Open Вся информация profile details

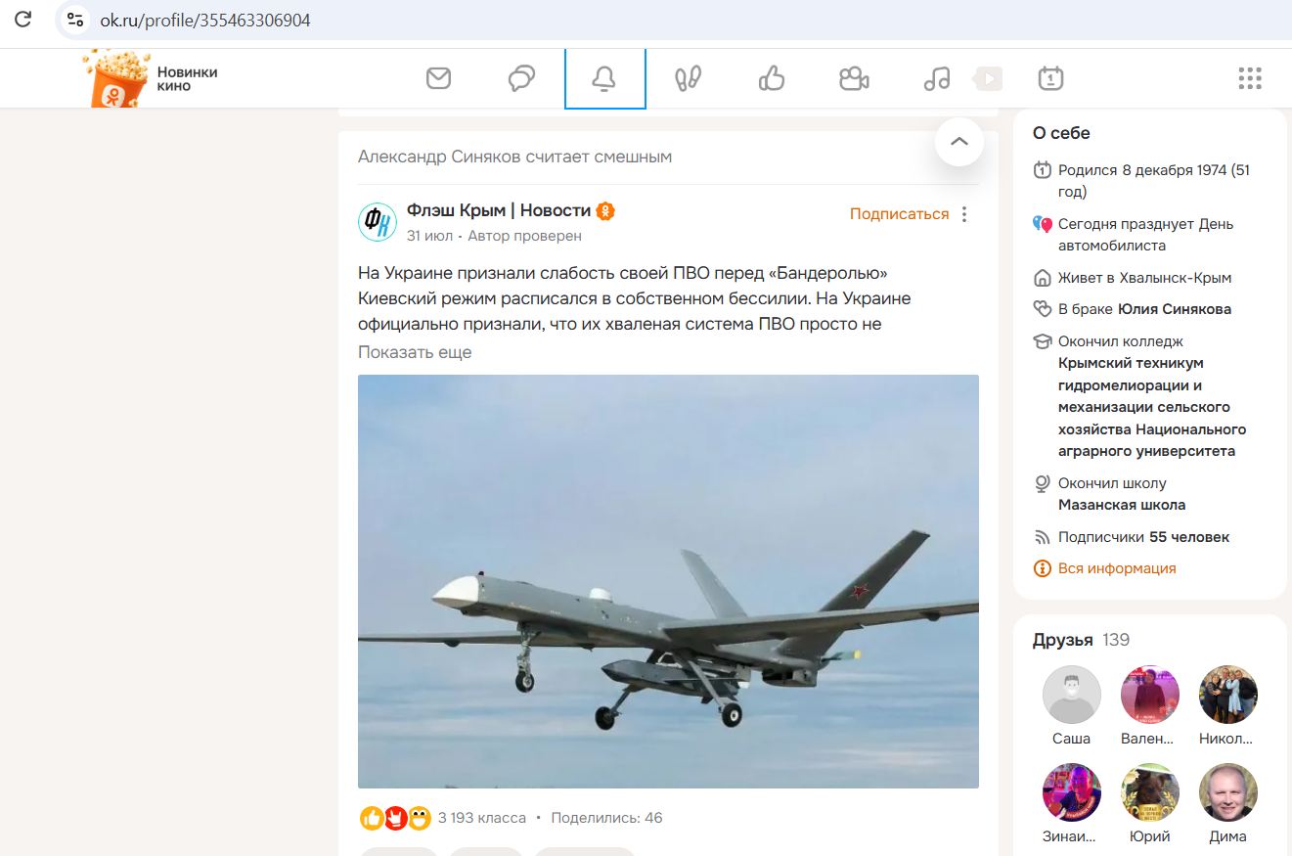point(1117,568)
